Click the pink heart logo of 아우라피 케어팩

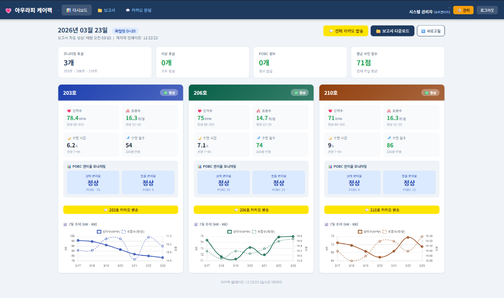(x=8, y=10)
